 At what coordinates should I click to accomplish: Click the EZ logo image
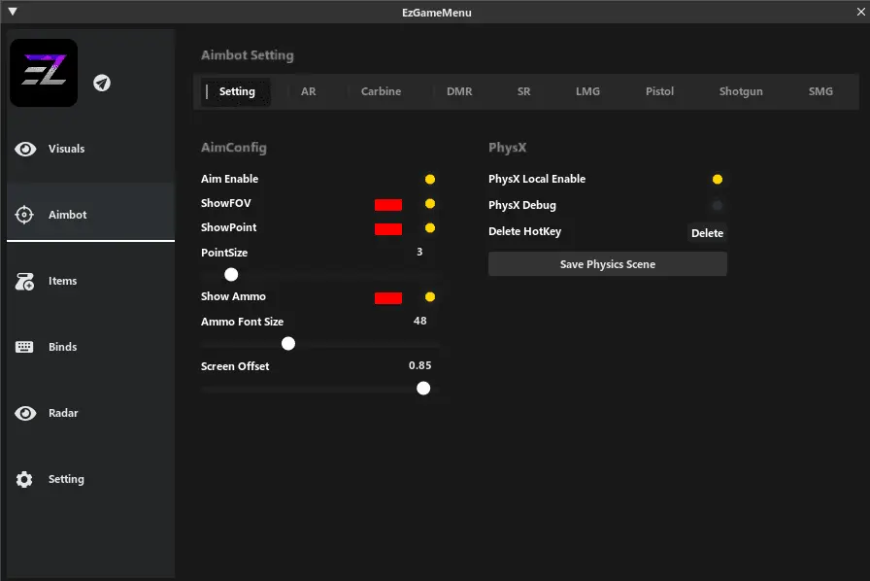pyautogui.click(x=44, y=73)
